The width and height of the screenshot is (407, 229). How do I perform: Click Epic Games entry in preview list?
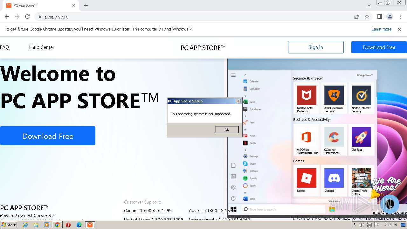click(252, 109)
